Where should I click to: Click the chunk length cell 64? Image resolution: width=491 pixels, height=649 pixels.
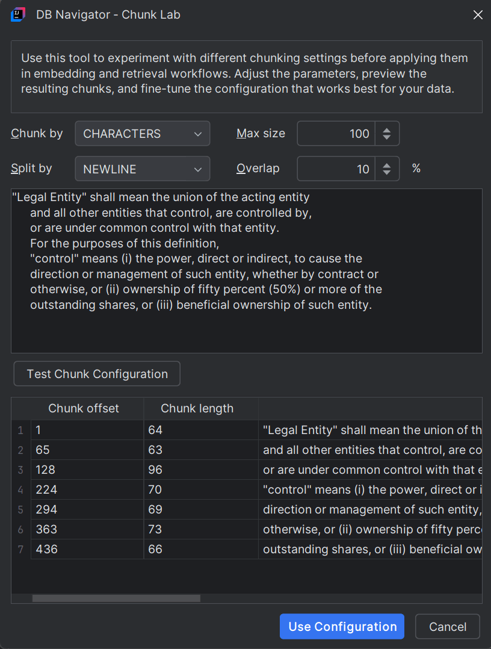(x=201, y=430)
